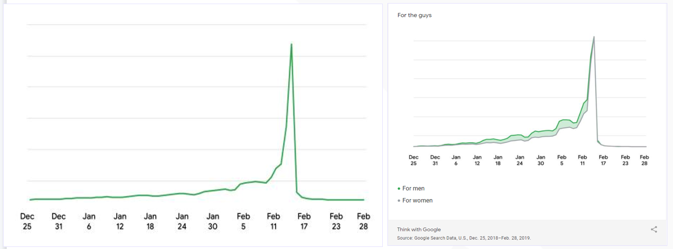
Task: Click 'Feb 5' label in 'For the guys' chart
Action: coord(562,161)
